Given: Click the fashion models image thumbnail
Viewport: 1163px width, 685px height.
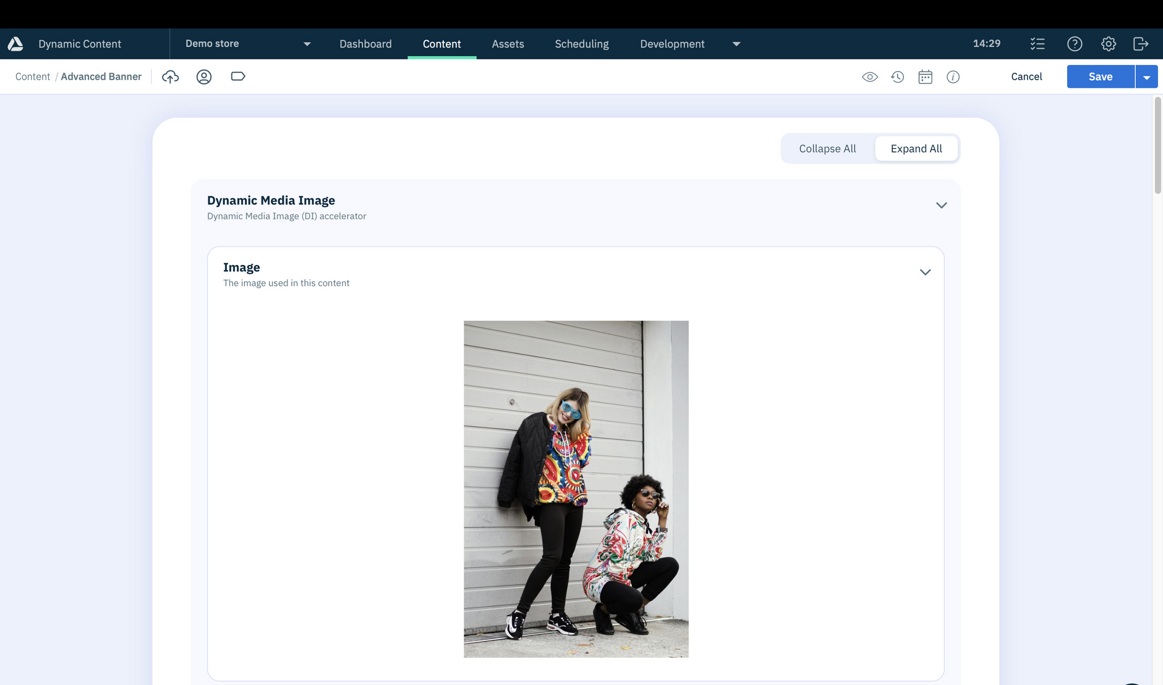Looking at the screenshot, I should pyautogui.click(x=576, y=489).
